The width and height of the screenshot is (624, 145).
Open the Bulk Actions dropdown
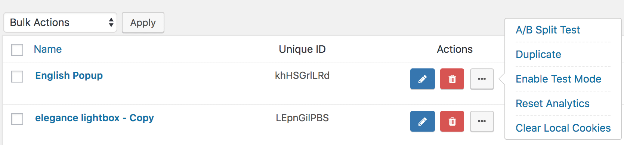pos(60,22)
